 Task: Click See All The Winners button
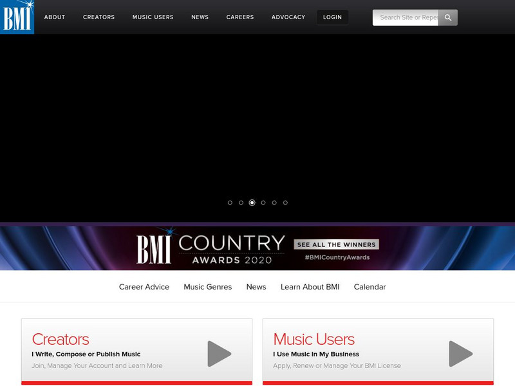[336, 244]
